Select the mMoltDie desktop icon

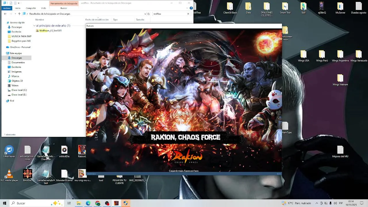(x=64, y=152)
